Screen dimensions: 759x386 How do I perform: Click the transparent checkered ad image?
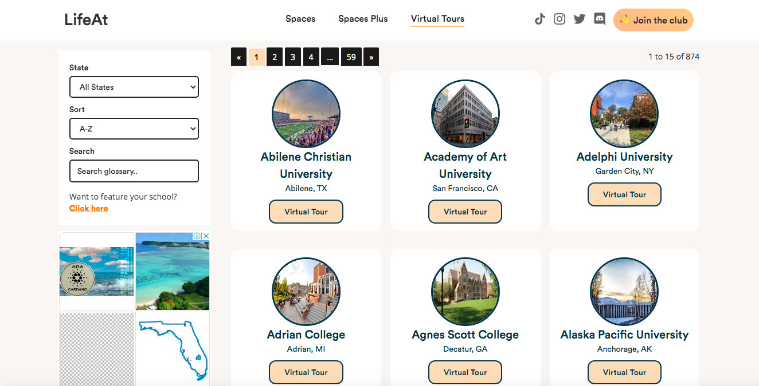(96, 349)
